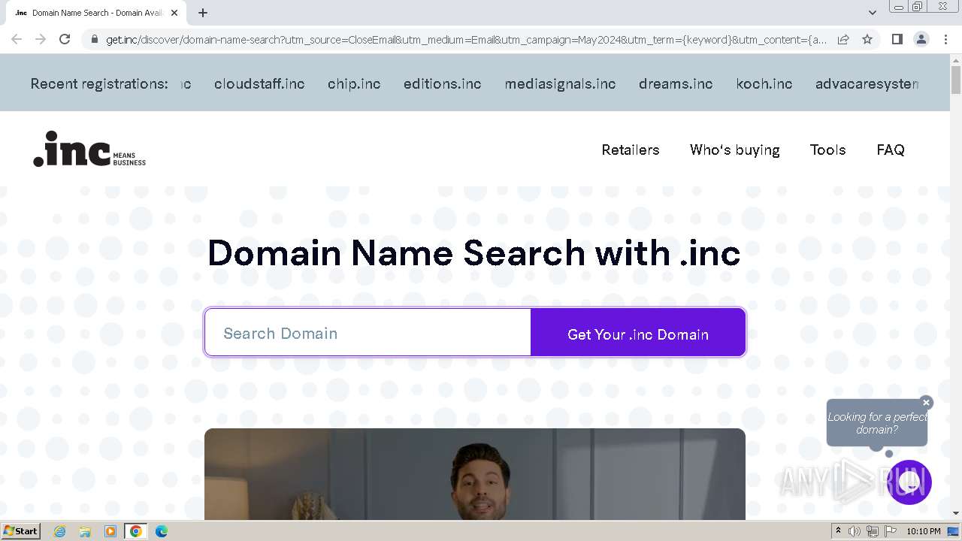Close the 'Looking for a perfect domain' popup
Screen dimensions: 962x541
926,403
